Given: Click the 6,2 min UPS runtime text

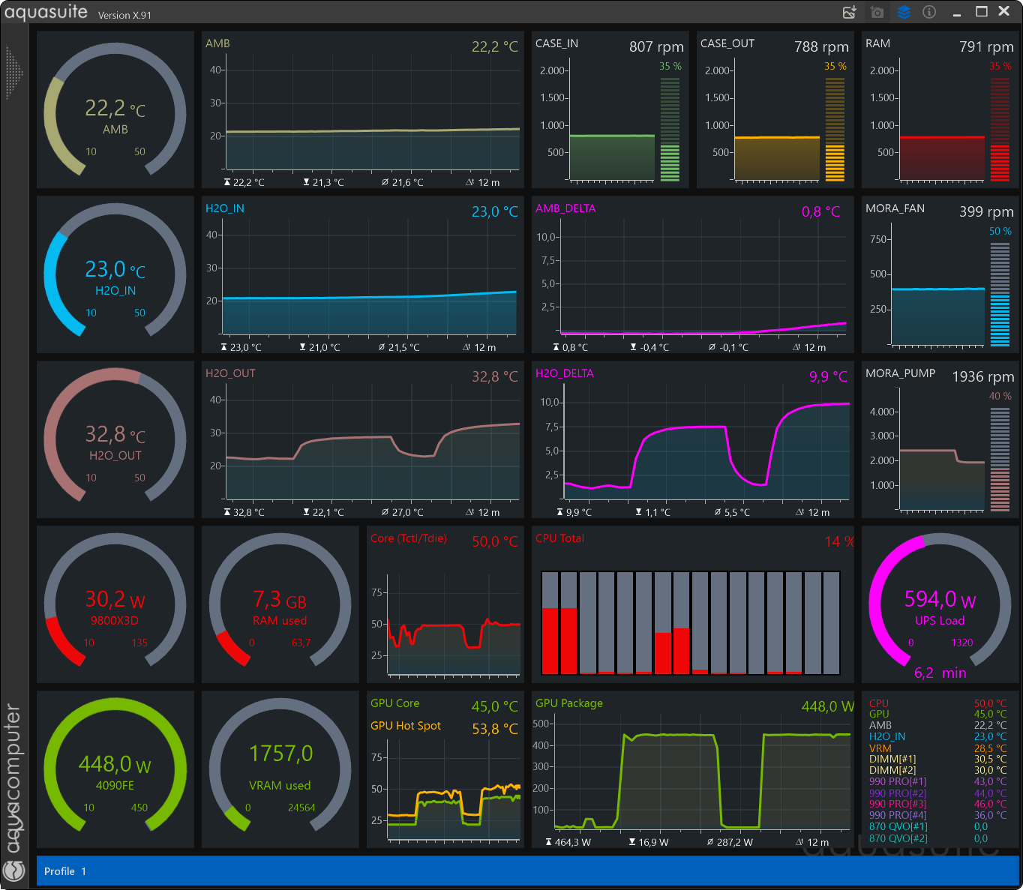Looking at the screenshot, I should tap(940, 673).
